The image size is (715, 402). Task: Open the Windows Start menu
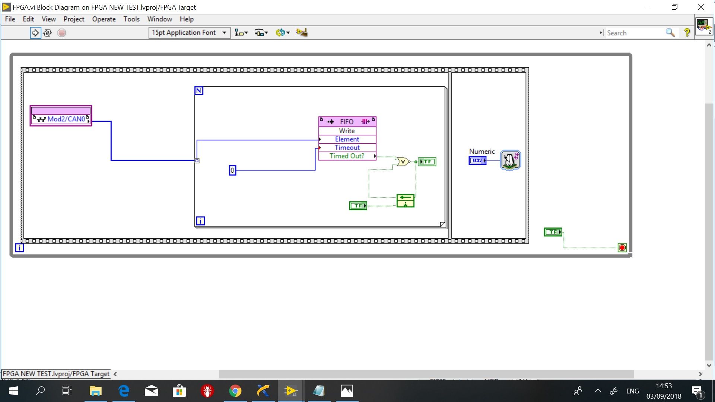pos(13,391)
